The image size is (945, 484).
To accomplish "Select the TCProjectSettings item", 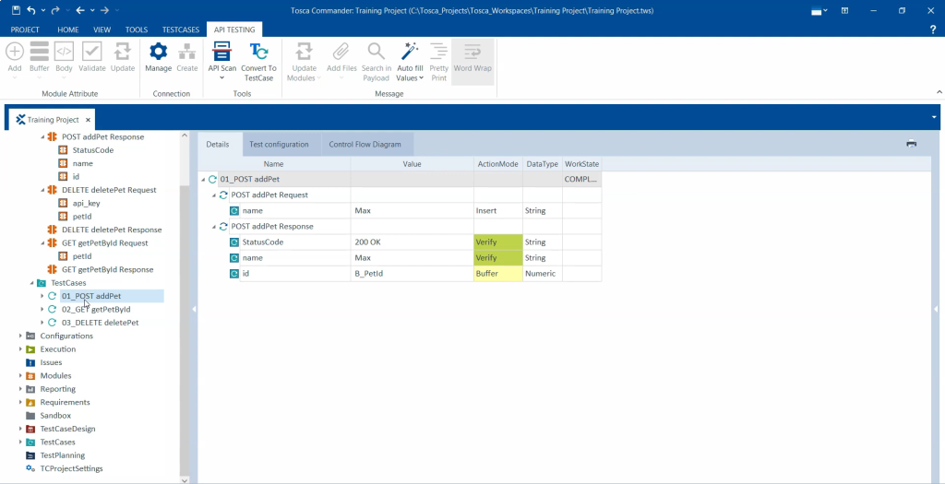I will tap(71, 468).
